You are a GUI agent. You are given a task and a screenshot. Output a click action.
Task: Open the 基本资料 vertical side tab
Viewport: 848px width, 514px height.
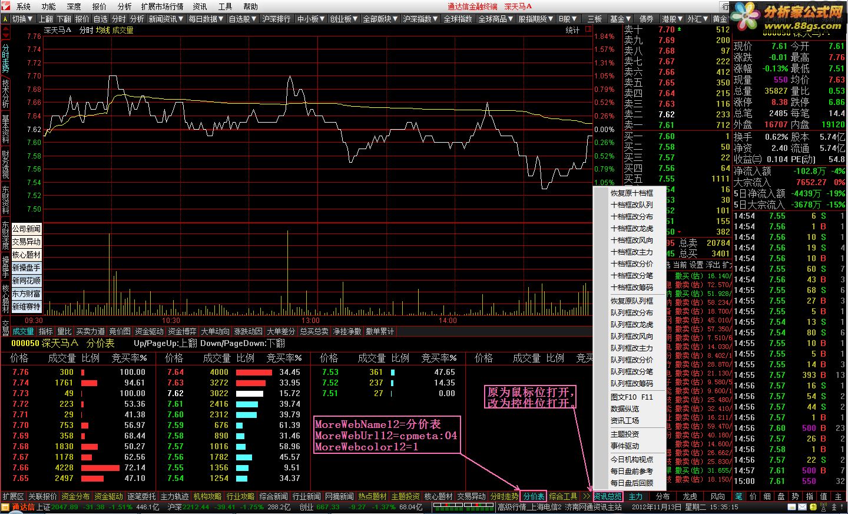pyautogui.click(x=5, y=128)
